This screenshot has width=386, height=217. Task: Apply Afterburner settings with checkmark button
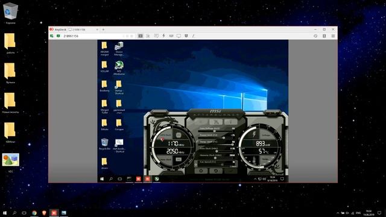230,171
